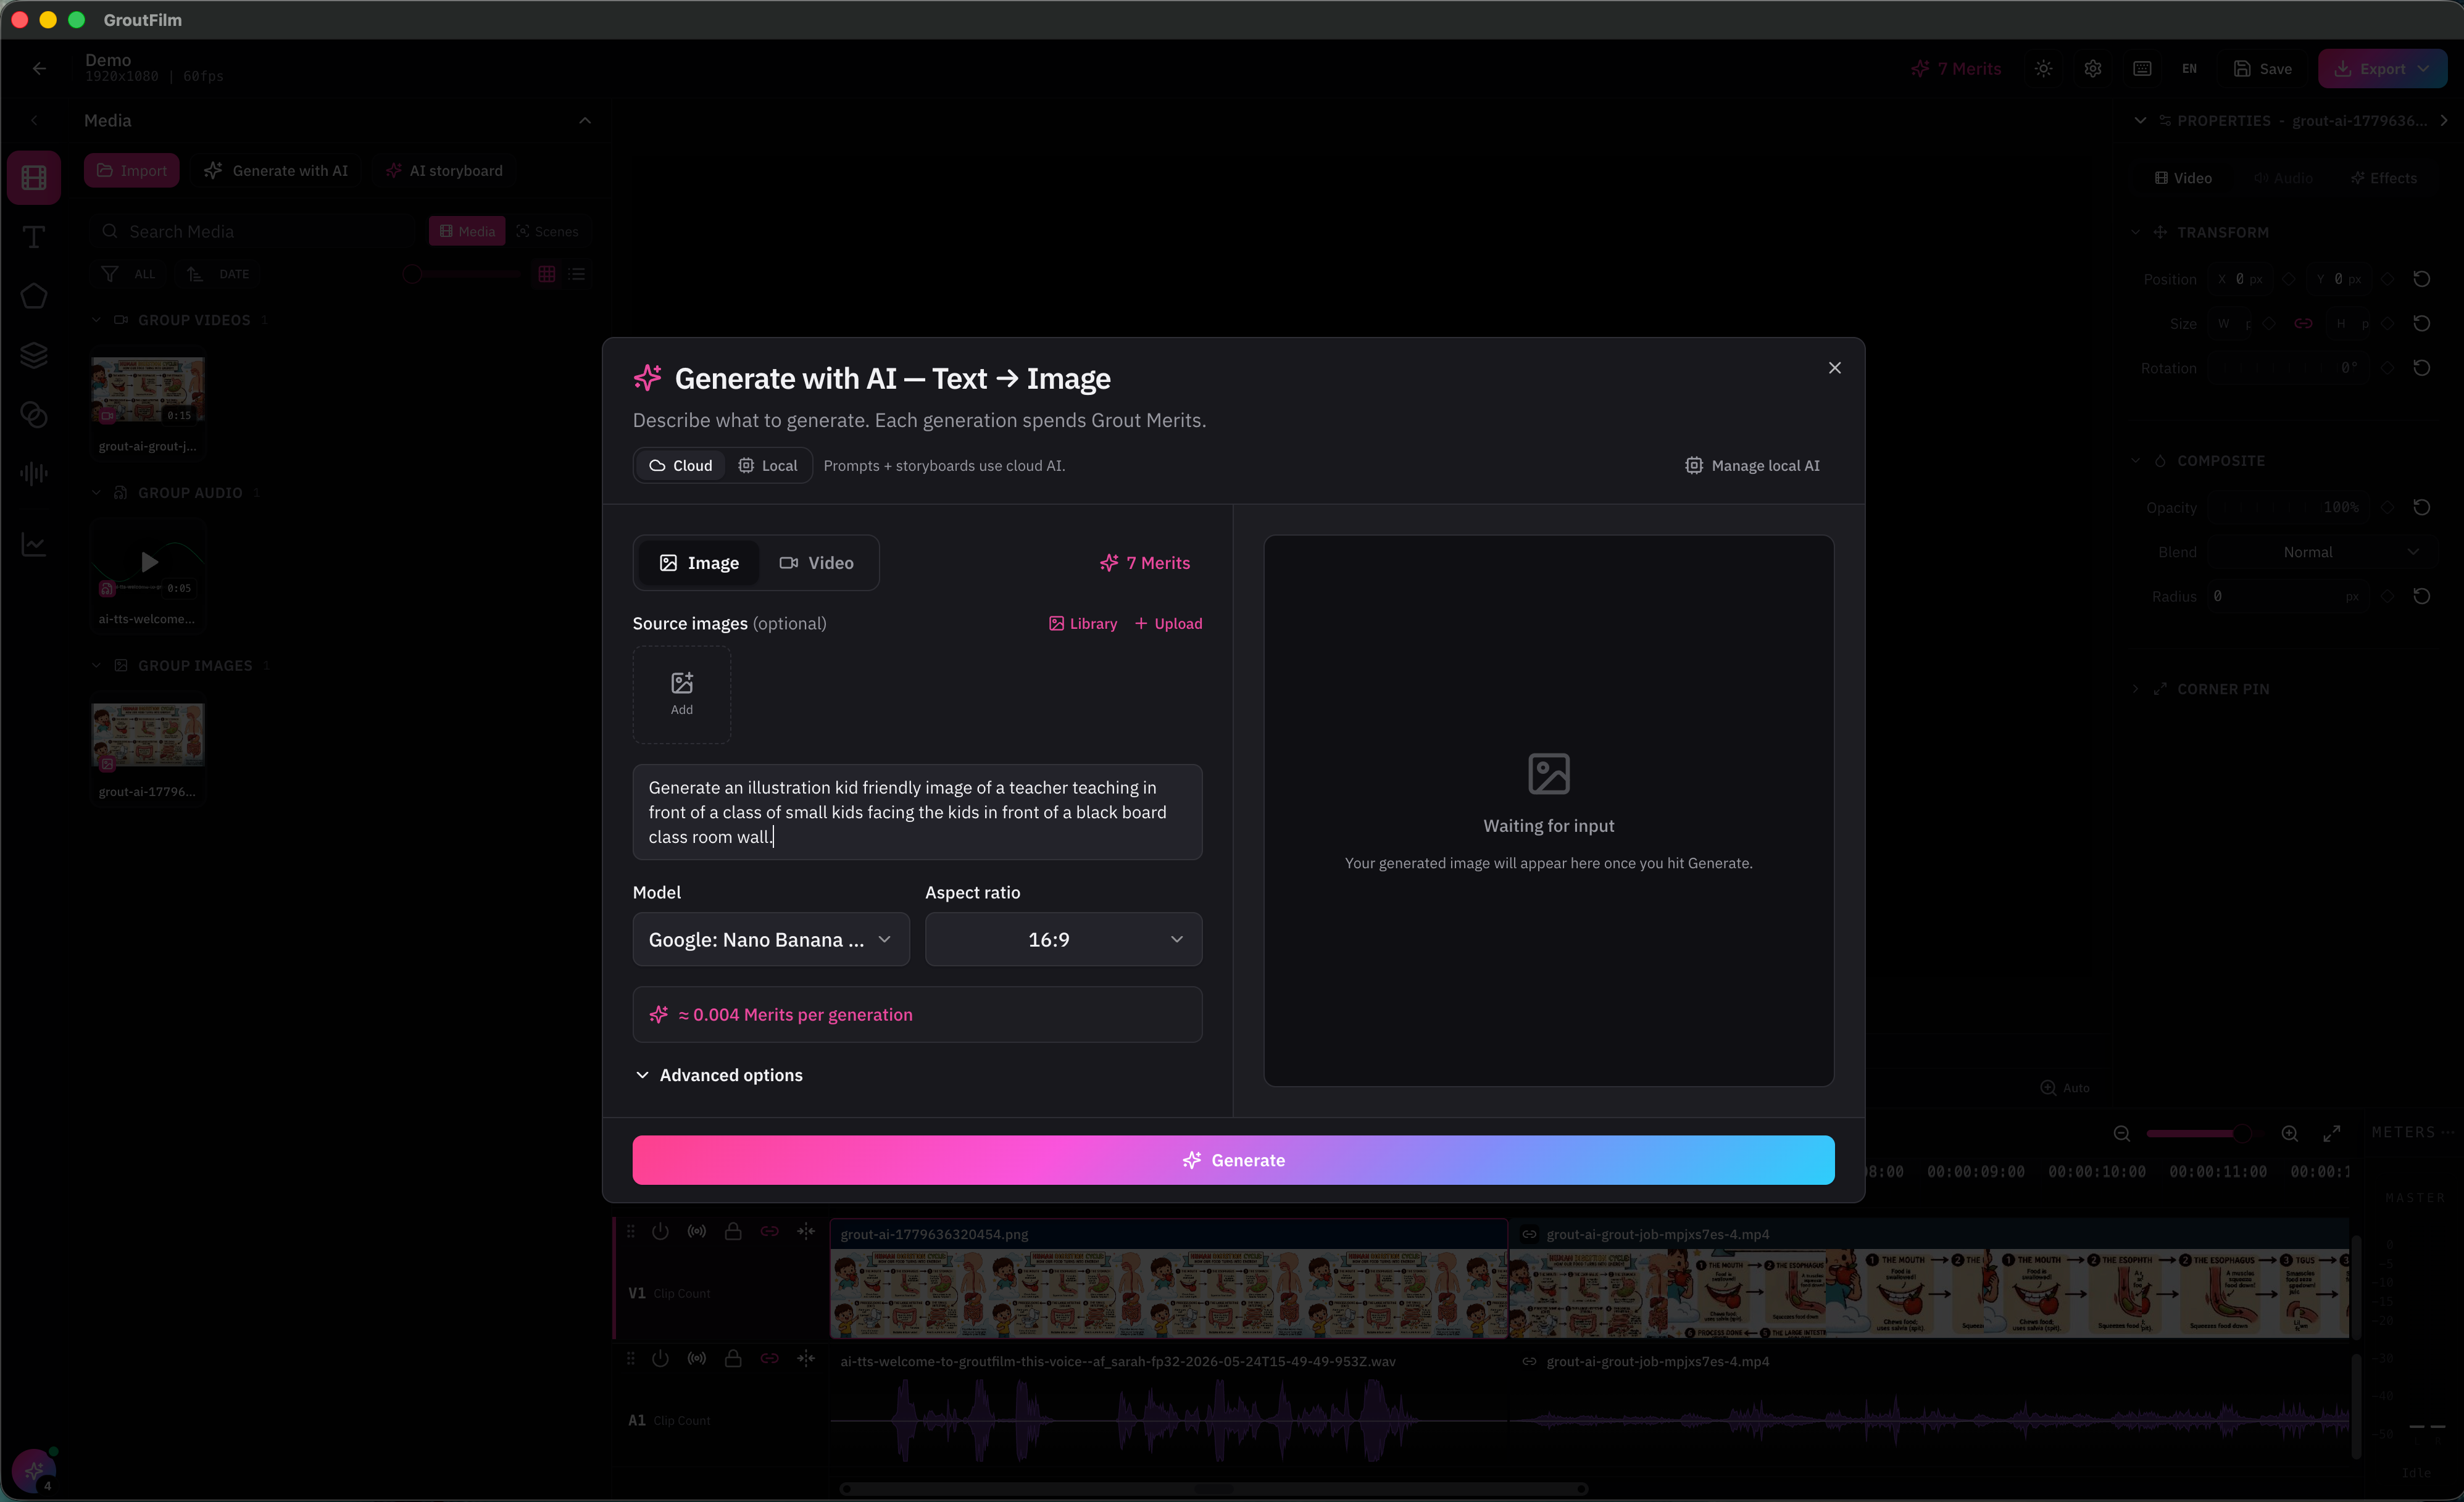Switch to Scenes tab in media panel

coord(547,231)
